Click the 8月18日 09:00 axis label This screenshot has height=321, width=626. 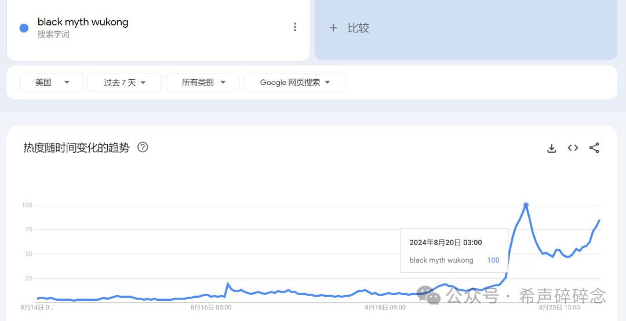385,308
